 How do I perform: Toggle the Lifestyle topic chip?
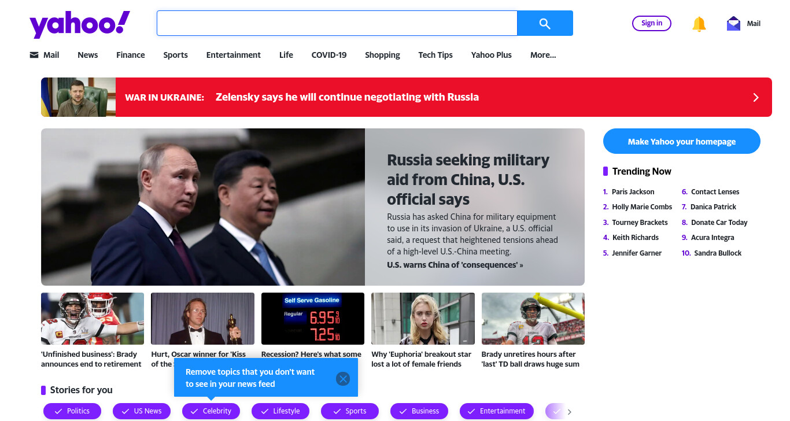coord(280,411)
